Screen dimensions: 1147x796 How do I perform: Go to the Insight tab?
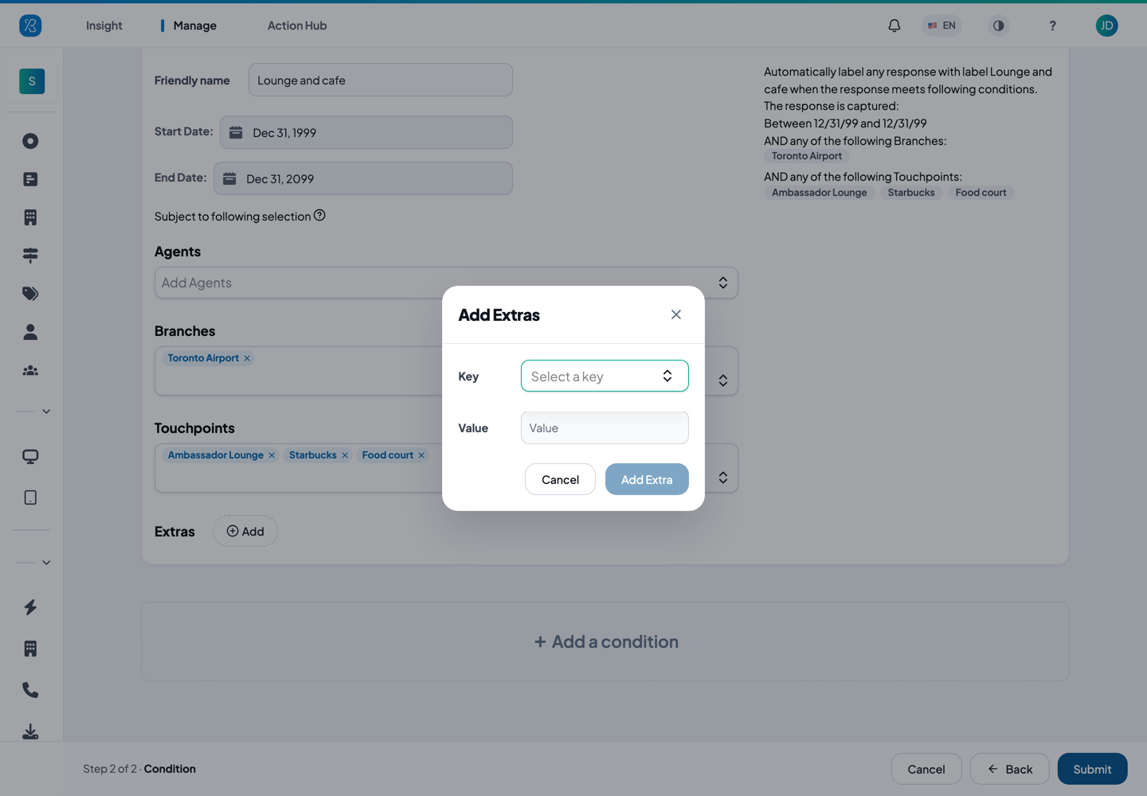coord(104,25)
